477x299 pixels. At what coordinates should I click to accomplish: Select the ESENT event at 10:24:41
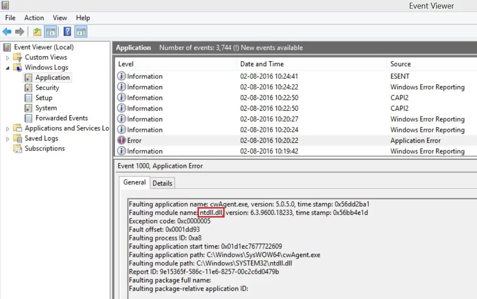pos(296,76)
